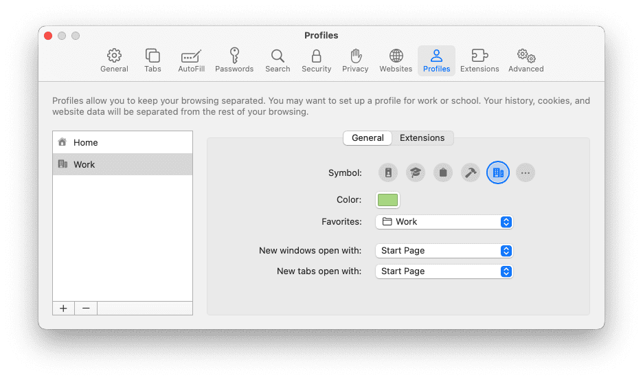Choose the graduation cap profile symbol

pyautogui.click(x=416, y=172)
